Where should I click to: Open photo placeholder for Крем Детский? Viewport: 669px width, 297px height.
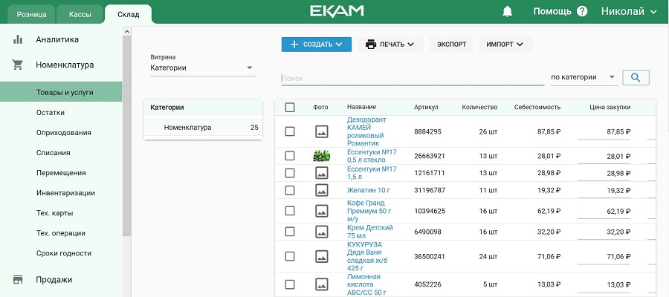[x=321, y=232]
